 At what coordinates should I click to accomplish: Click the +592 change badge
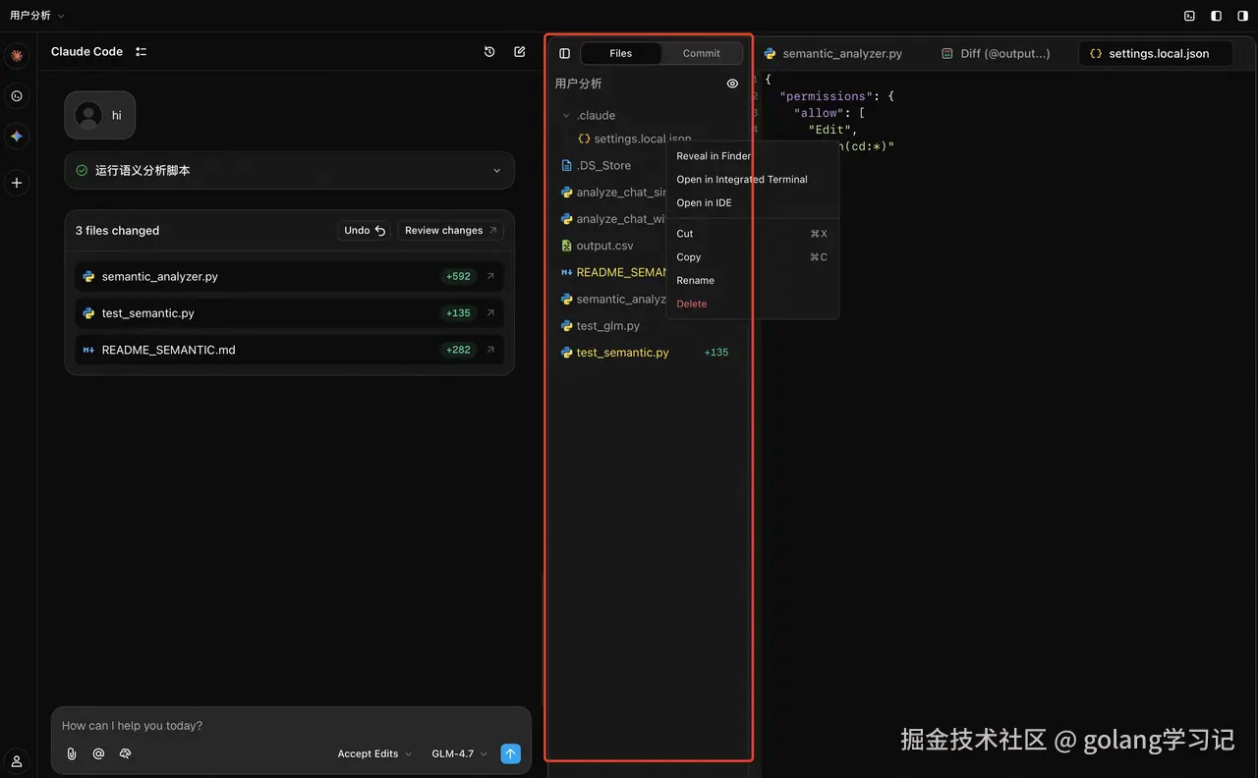[x=458, y=277]
